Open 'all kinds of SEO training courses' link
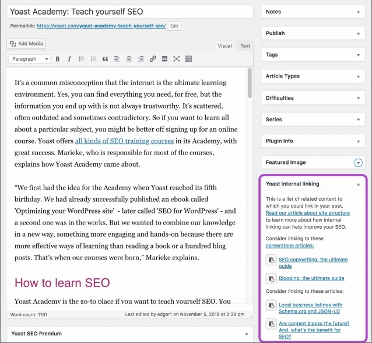Image resolution: width=372 pixels, height=343 pixels. click(x=124, y=141)
